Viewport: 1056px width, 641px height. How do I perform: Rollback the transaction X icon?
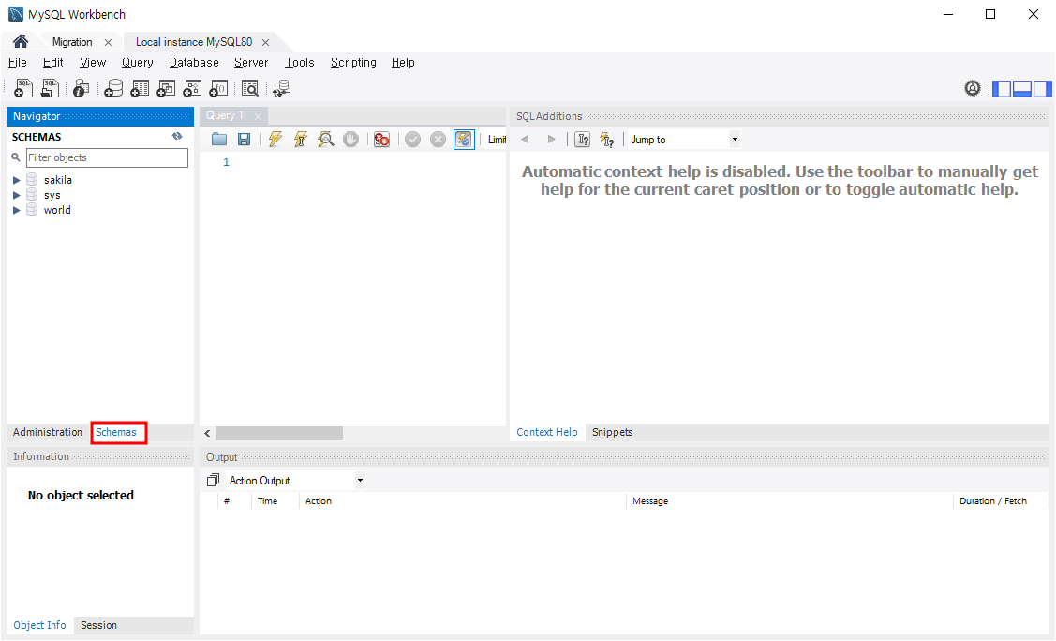pos(438,140)
